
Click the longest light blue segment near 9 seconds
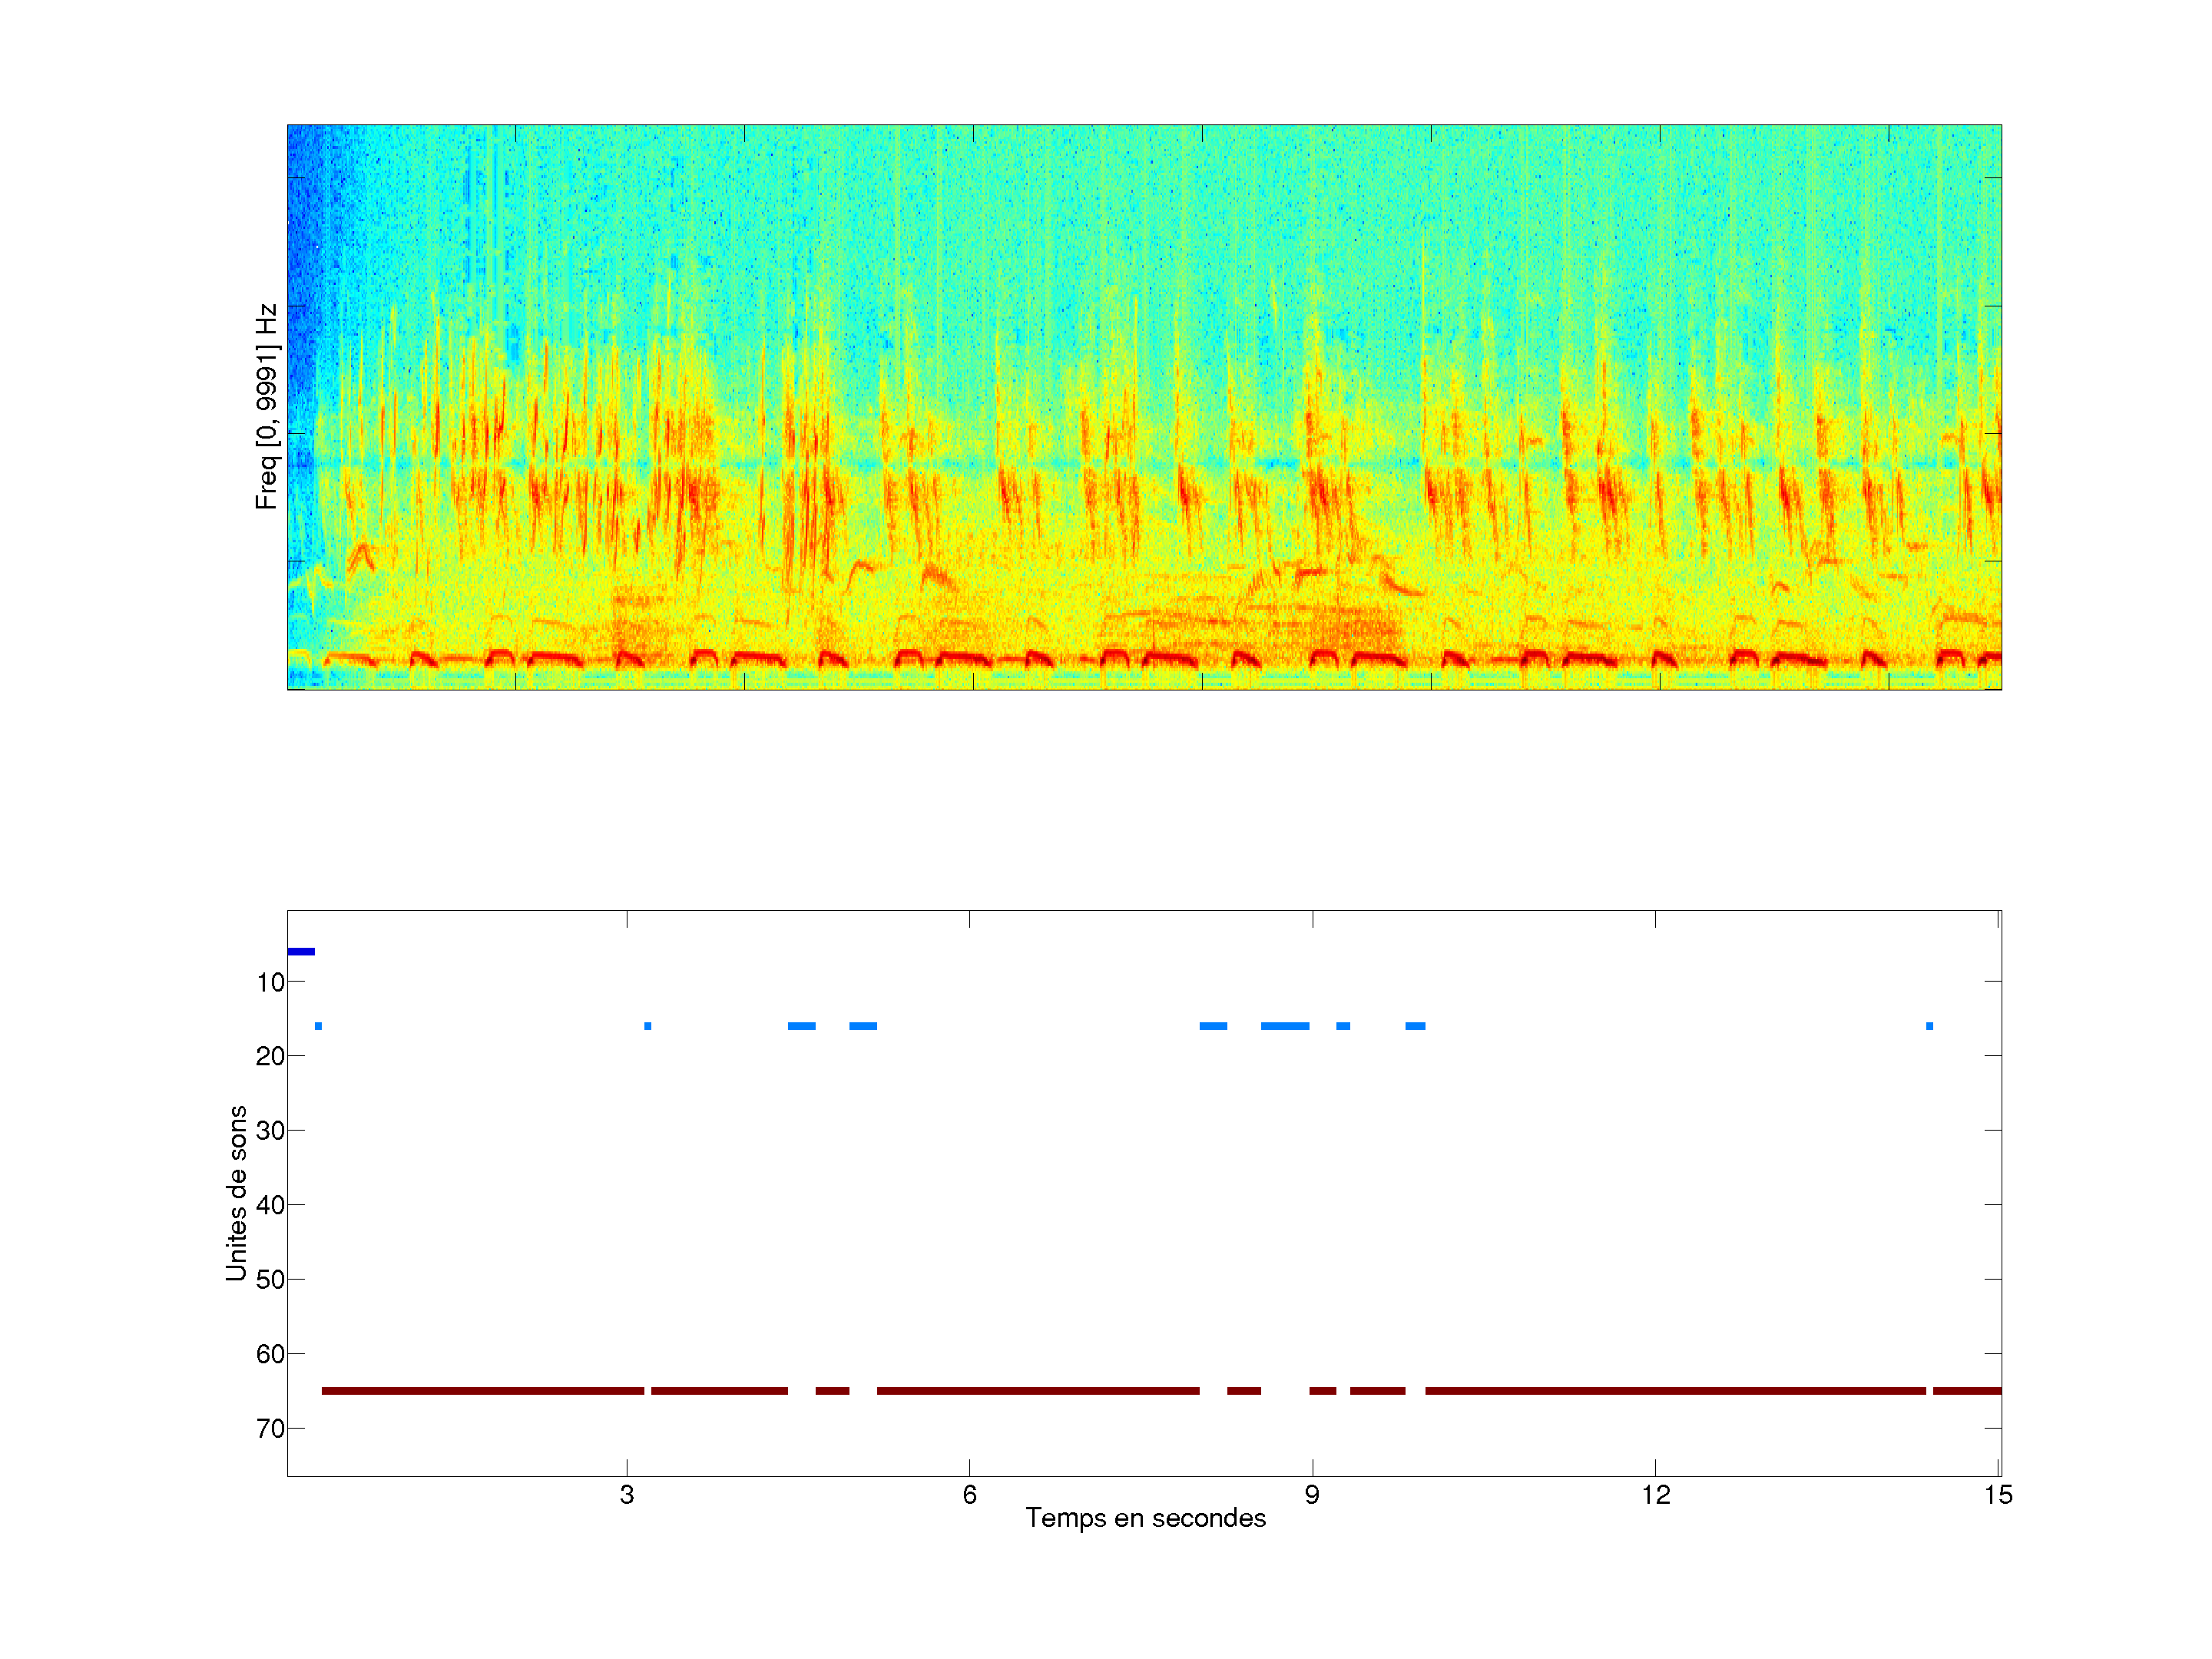(1284, 1026)
